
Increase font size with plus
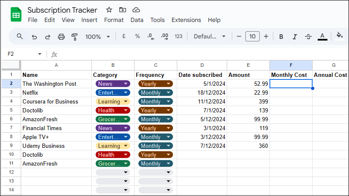pyautogui.click(x=266, y=36)
